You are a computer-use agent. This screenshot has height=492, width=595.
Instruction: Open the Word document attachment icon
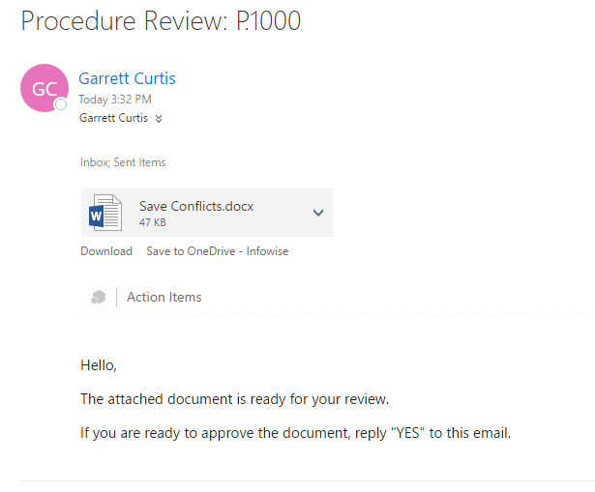(105, 213)
